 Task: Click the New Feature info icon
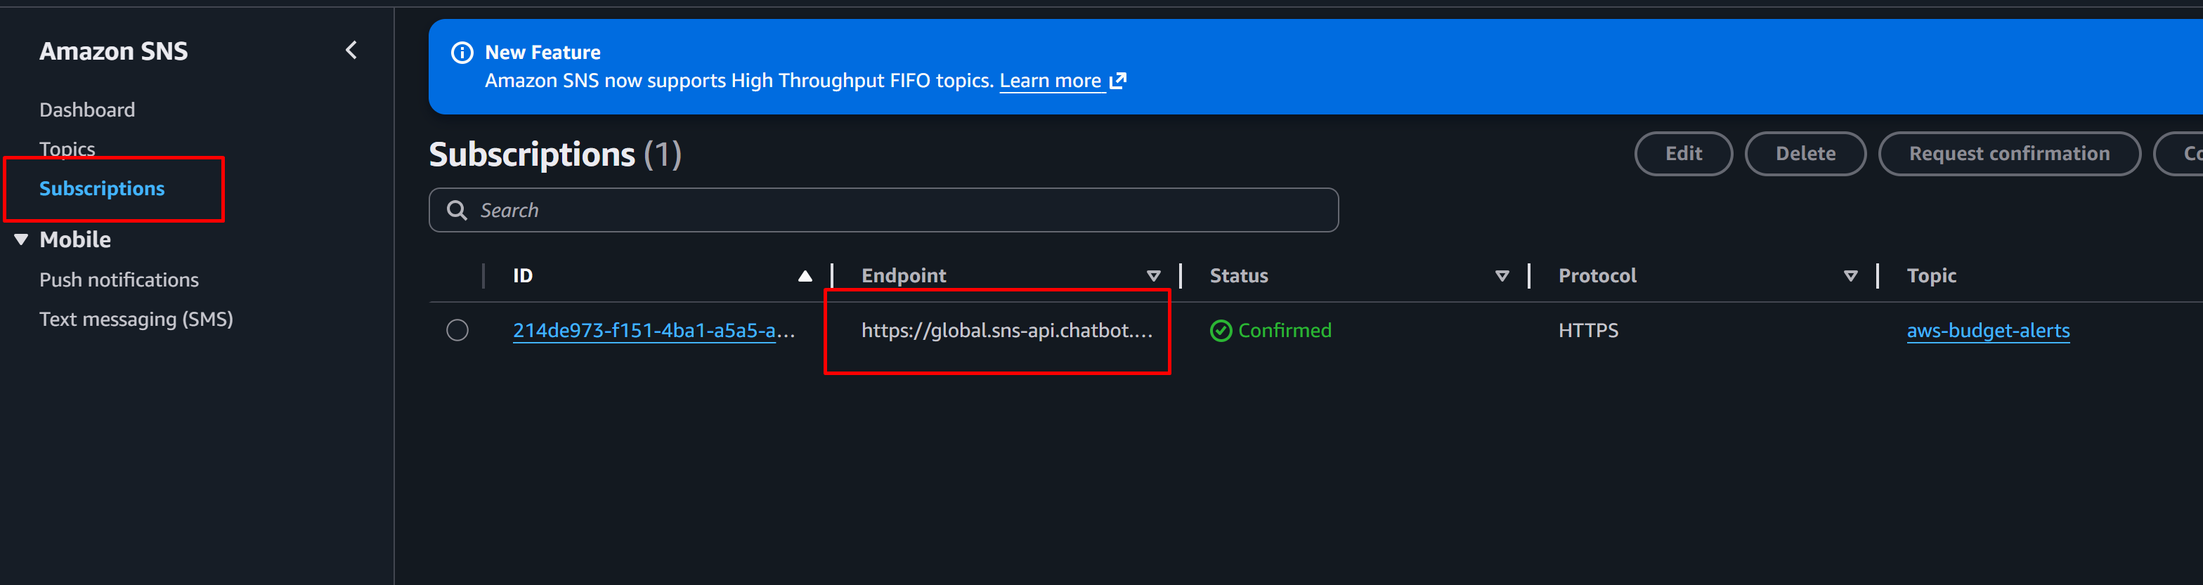(x=462, y=53)
